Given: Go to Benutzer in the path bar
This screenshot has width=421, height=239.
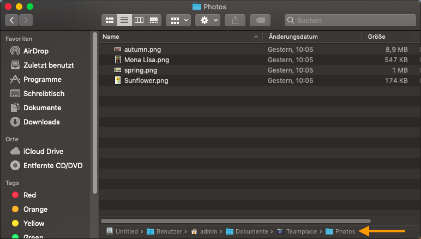Looking at the screenshot, I should [x=164, y=231].
